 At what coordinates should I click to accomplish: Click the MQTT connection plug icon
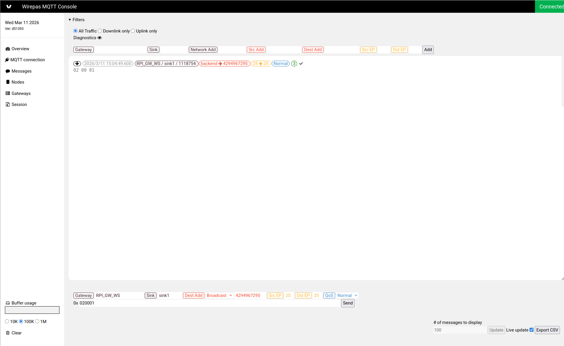7,60
